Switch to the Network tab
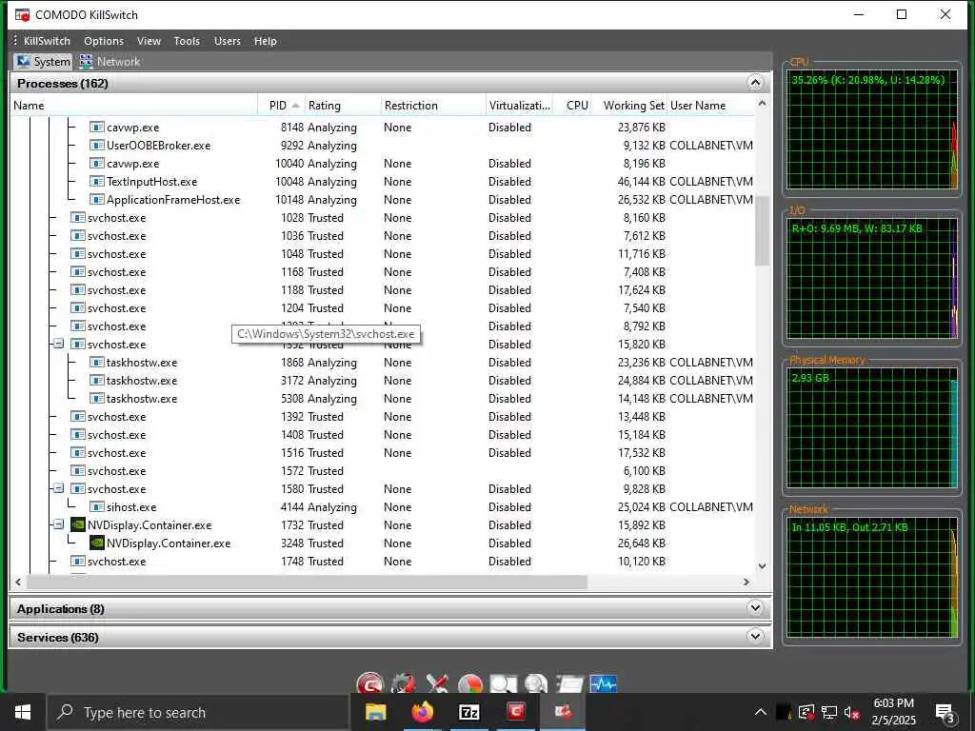Image resolution: width=975 pixels, height=731 pixels. (x=109, y=62)
